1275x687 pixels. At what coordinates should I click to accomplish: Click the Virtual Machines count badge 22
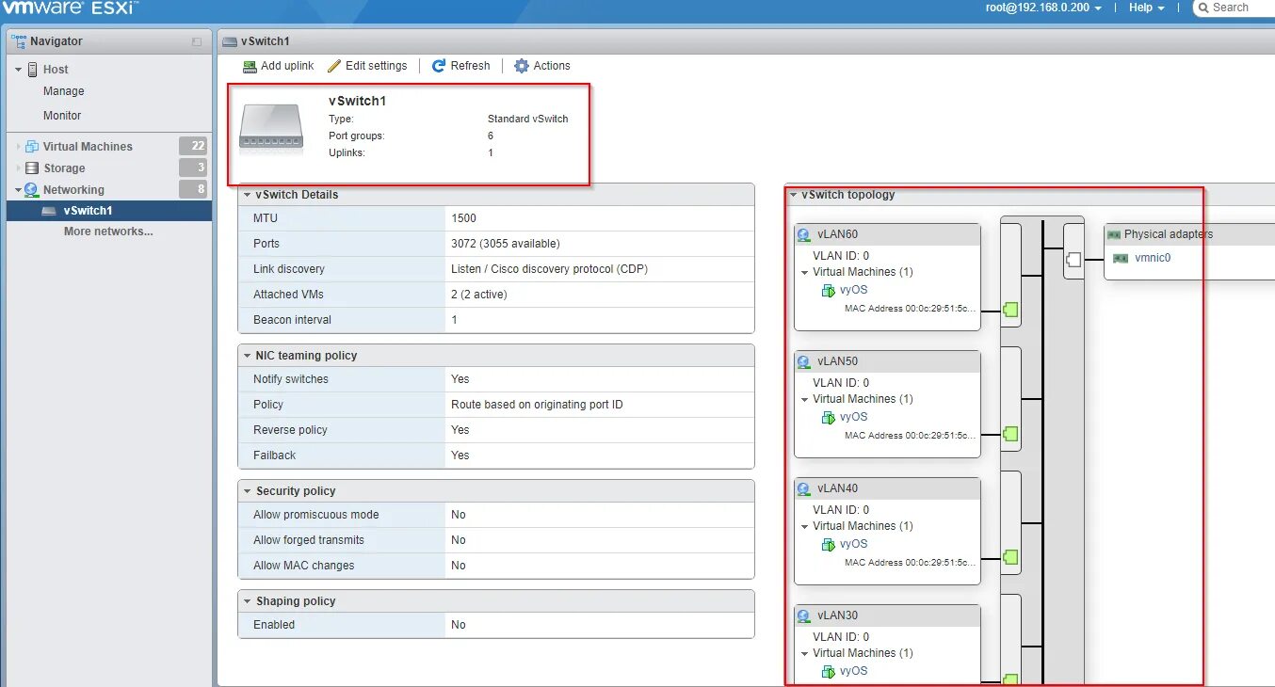(193, 146)
